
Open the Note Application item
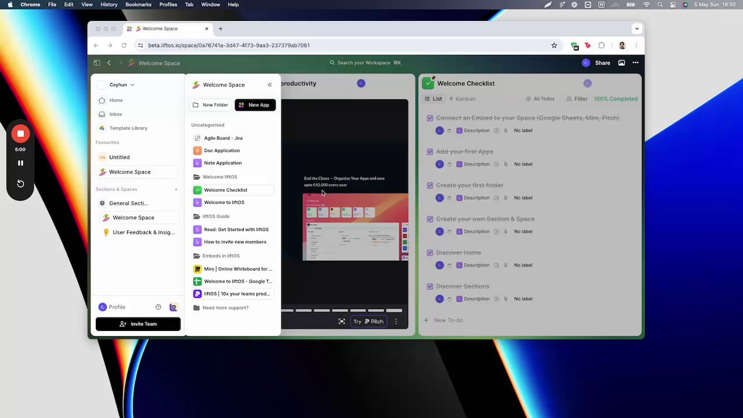point(223,163)
